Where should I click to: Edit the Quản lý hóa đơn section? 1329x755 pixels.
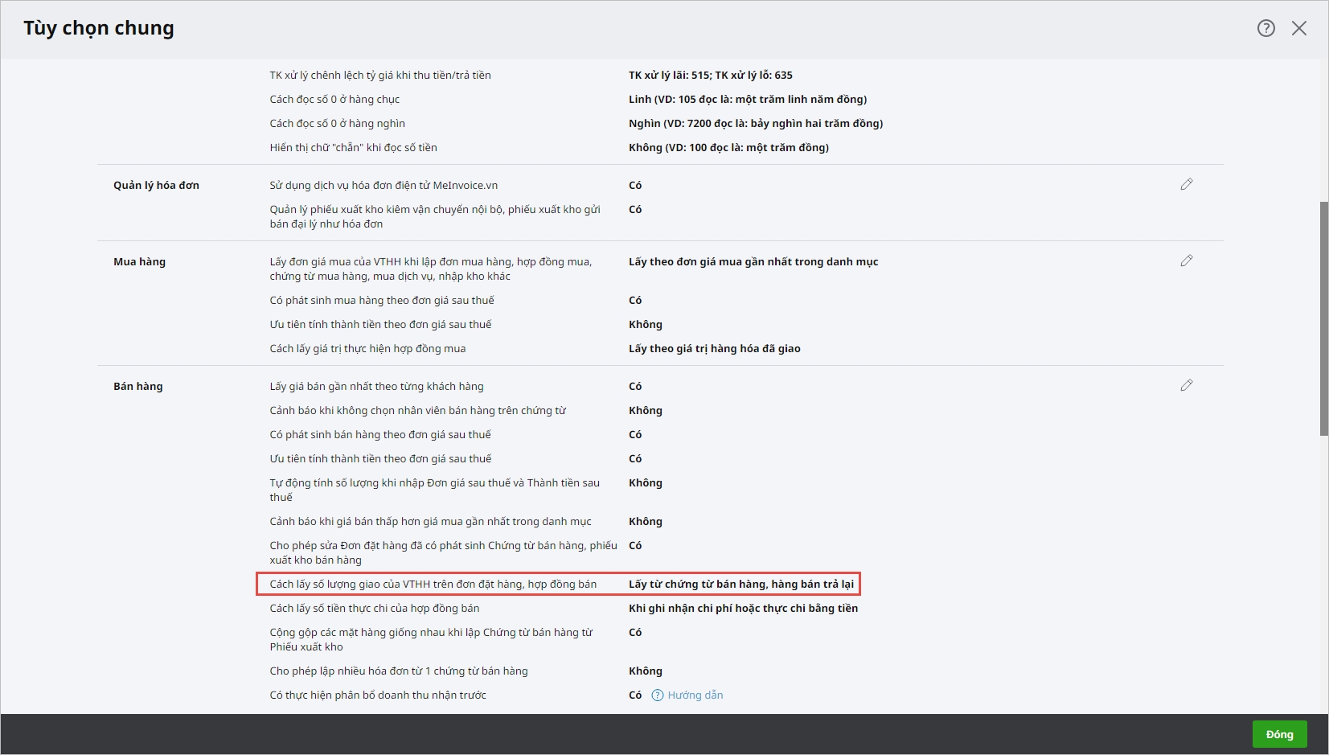[1186, 185]
